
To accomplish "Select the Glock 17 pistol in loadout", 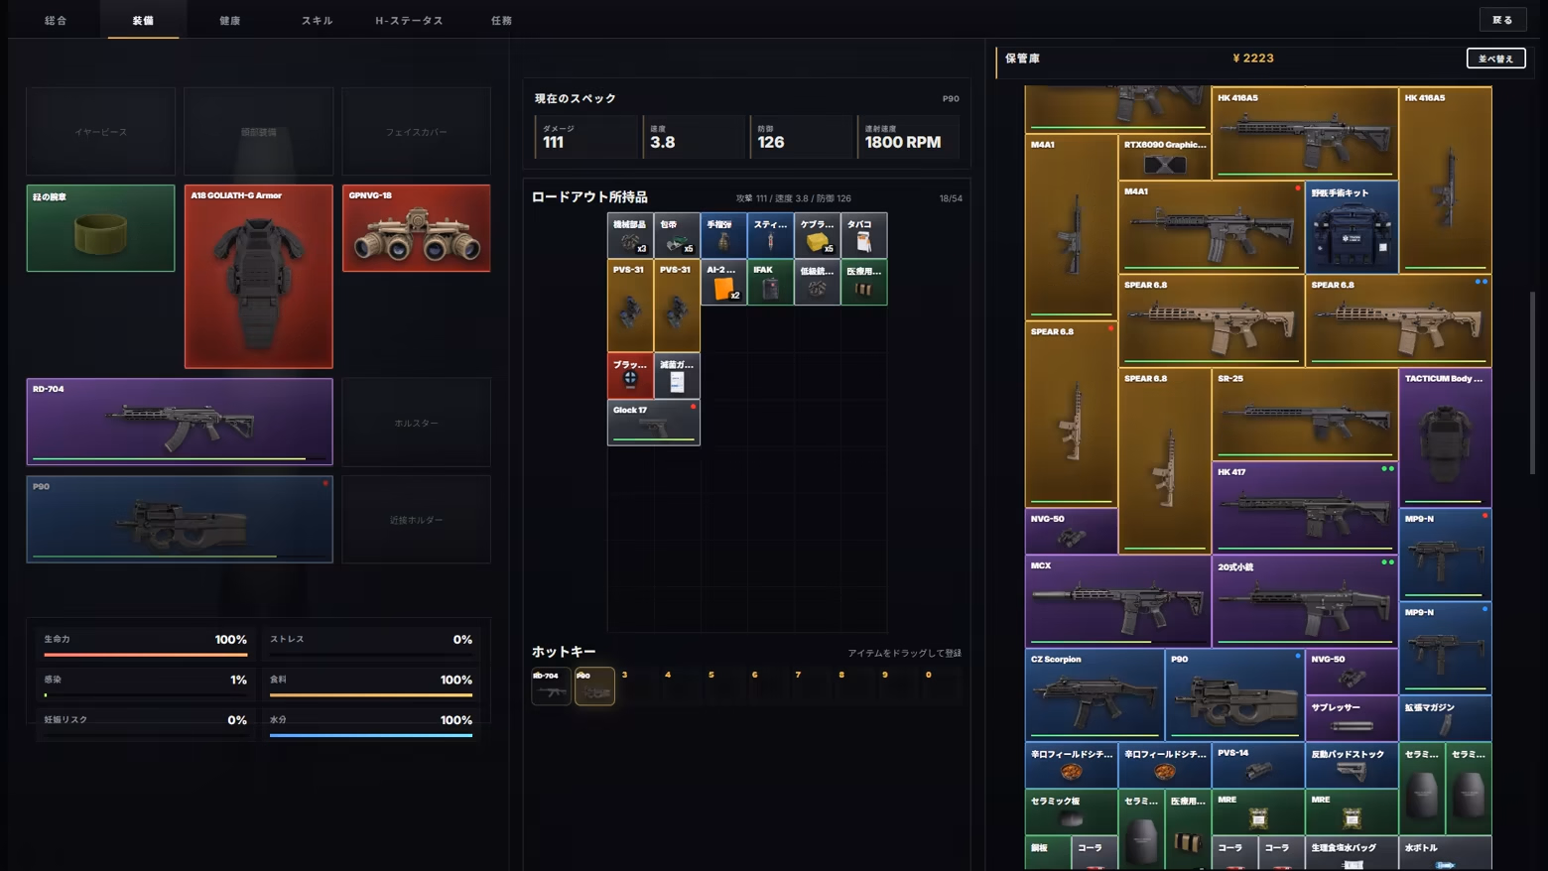I will click(x=654, y=423).
